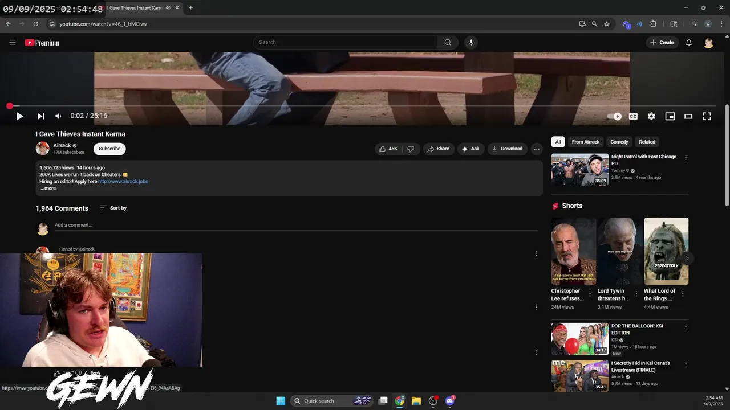730x410 pixels.
Task: Enter fullscreen mode
Action: pos(707,116)
